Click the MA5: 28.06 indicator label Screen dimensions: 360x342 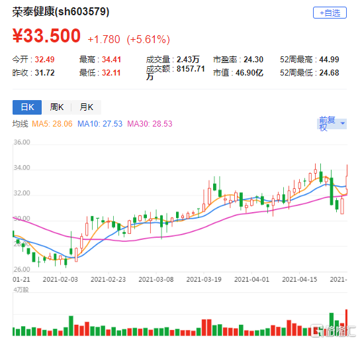pyautogui.click(x=52, y=124)
